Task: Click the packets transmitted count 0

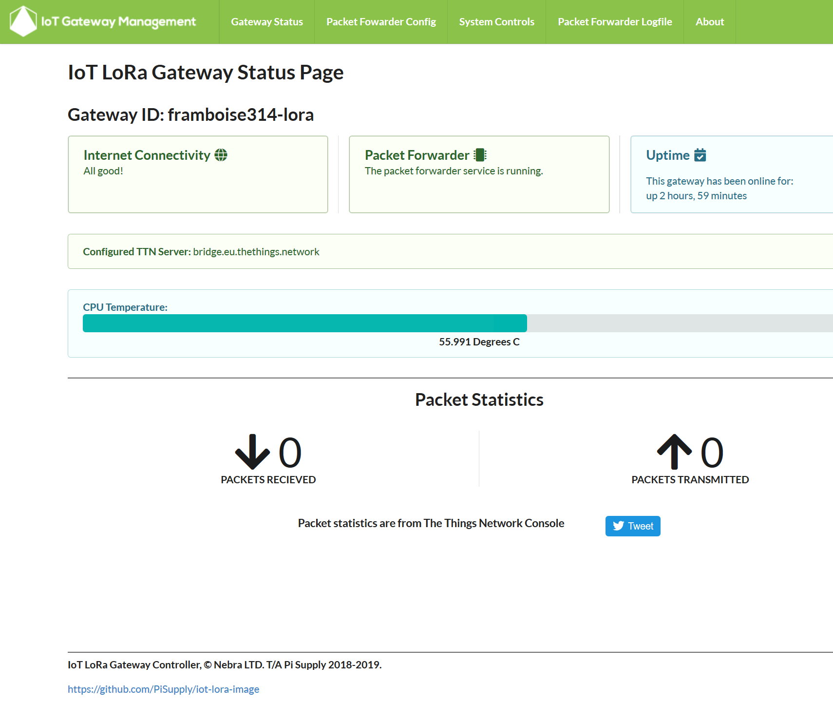Action: (712, 453)
